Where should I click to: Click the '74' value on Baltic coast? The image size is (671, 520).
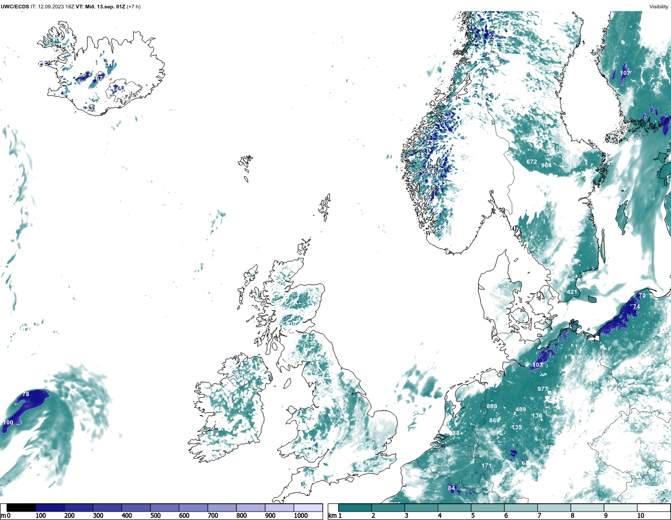pos(636,306)
